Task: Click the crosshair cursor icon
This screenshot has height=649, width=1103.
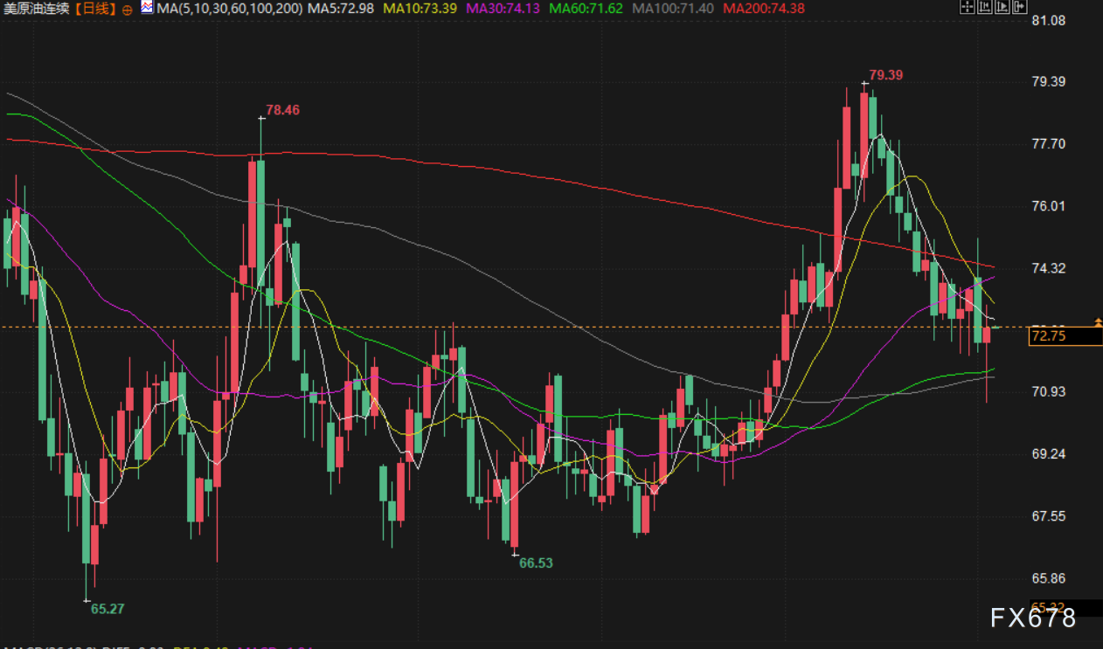Action: pyautogui.click(x=966, y=8)
